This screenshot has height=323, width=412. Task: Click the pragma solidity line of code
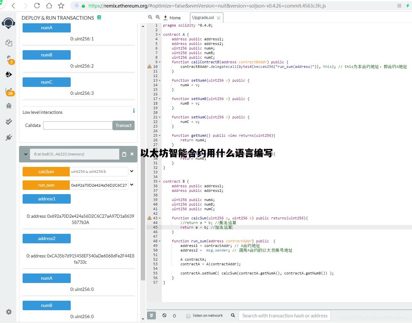click(x=188, y=25)
